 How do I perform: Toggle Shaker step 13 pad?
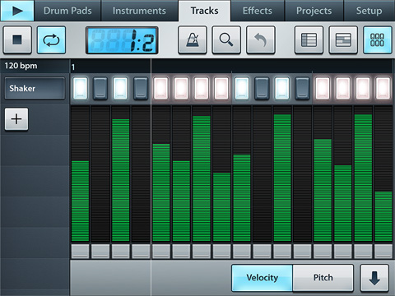click(x=323, y=88)
